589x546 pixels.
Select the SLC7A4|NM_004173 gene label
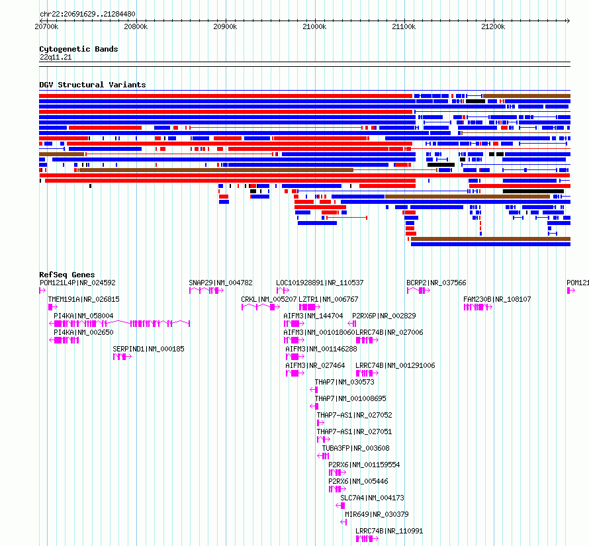372,498
